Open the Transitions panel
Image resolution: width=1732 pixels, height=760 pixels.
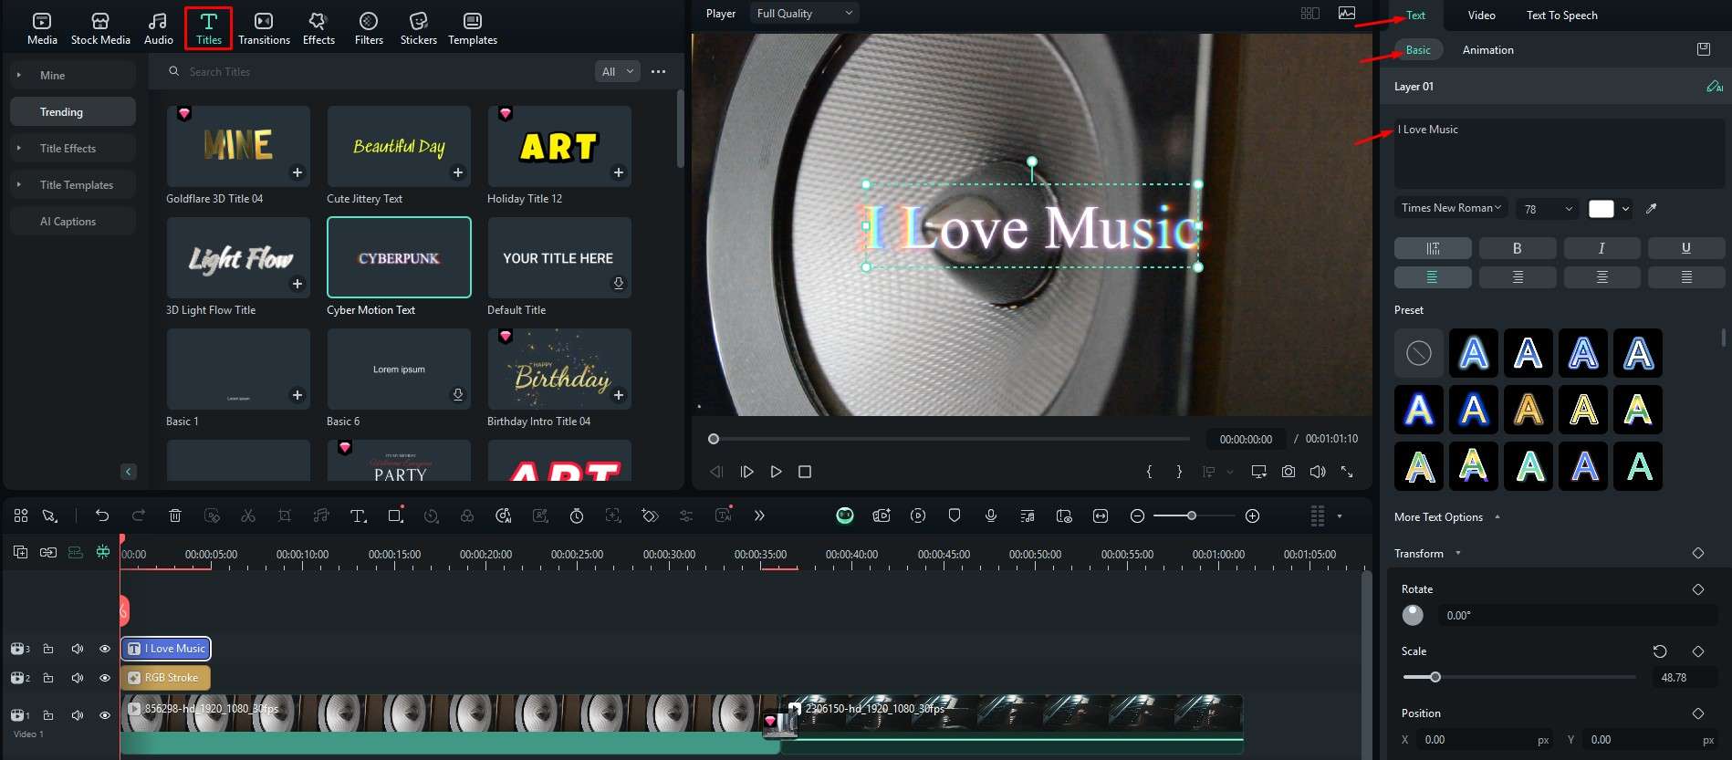click(x=264, y=28)
